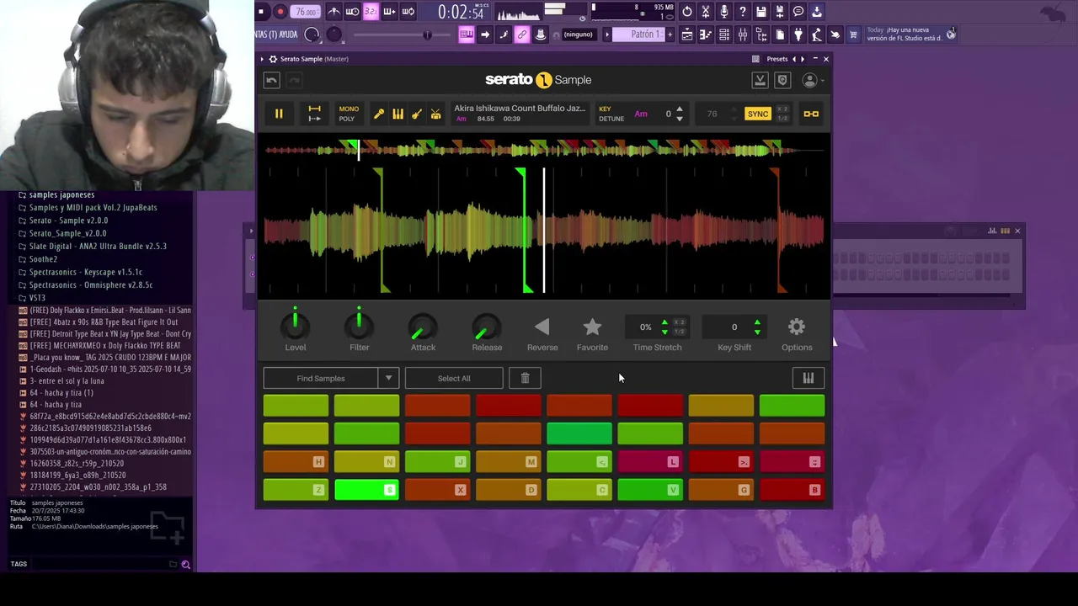Switch voice mode at MONO / POLY
This screenshot has width=1078, height=606.
pyautogui.click(x=349, y=114)
